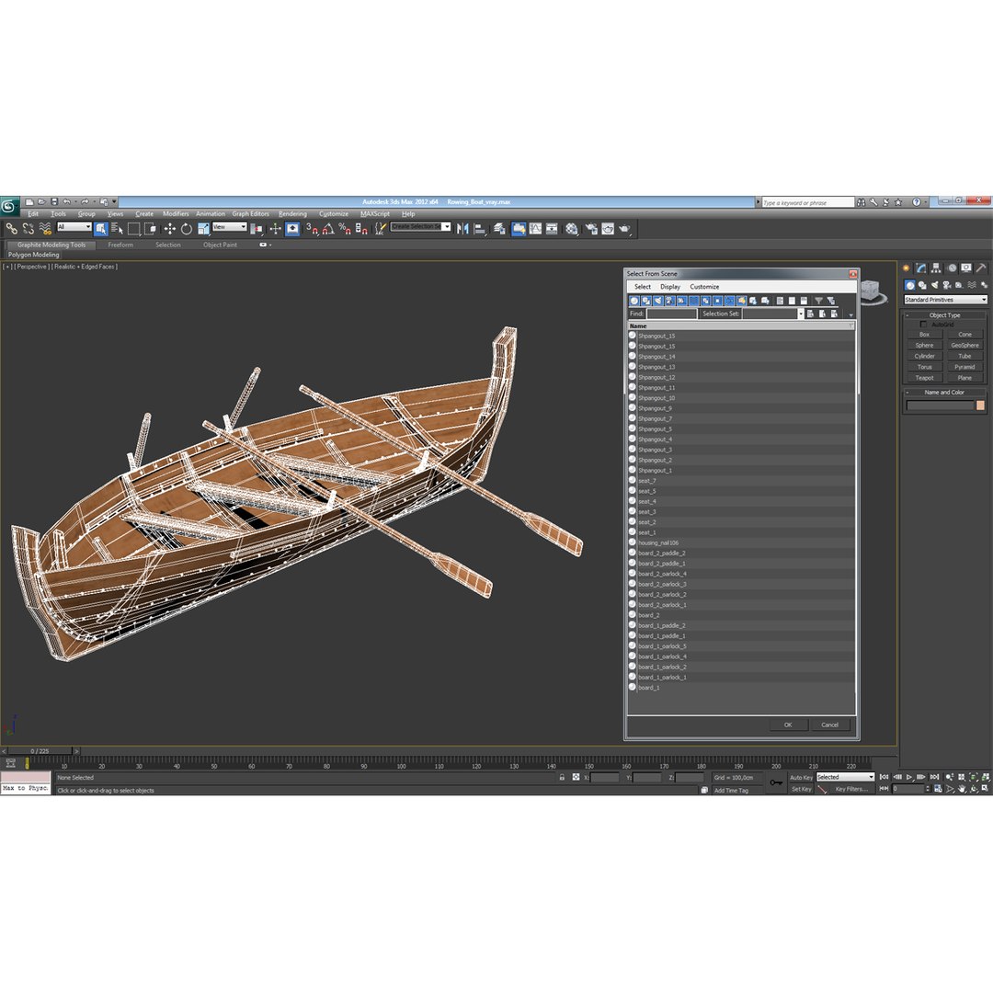Screen dimensions: 993x993
Task: Open the reference coordinate 'View' dropdown
Action: click(x=230, y=227)
